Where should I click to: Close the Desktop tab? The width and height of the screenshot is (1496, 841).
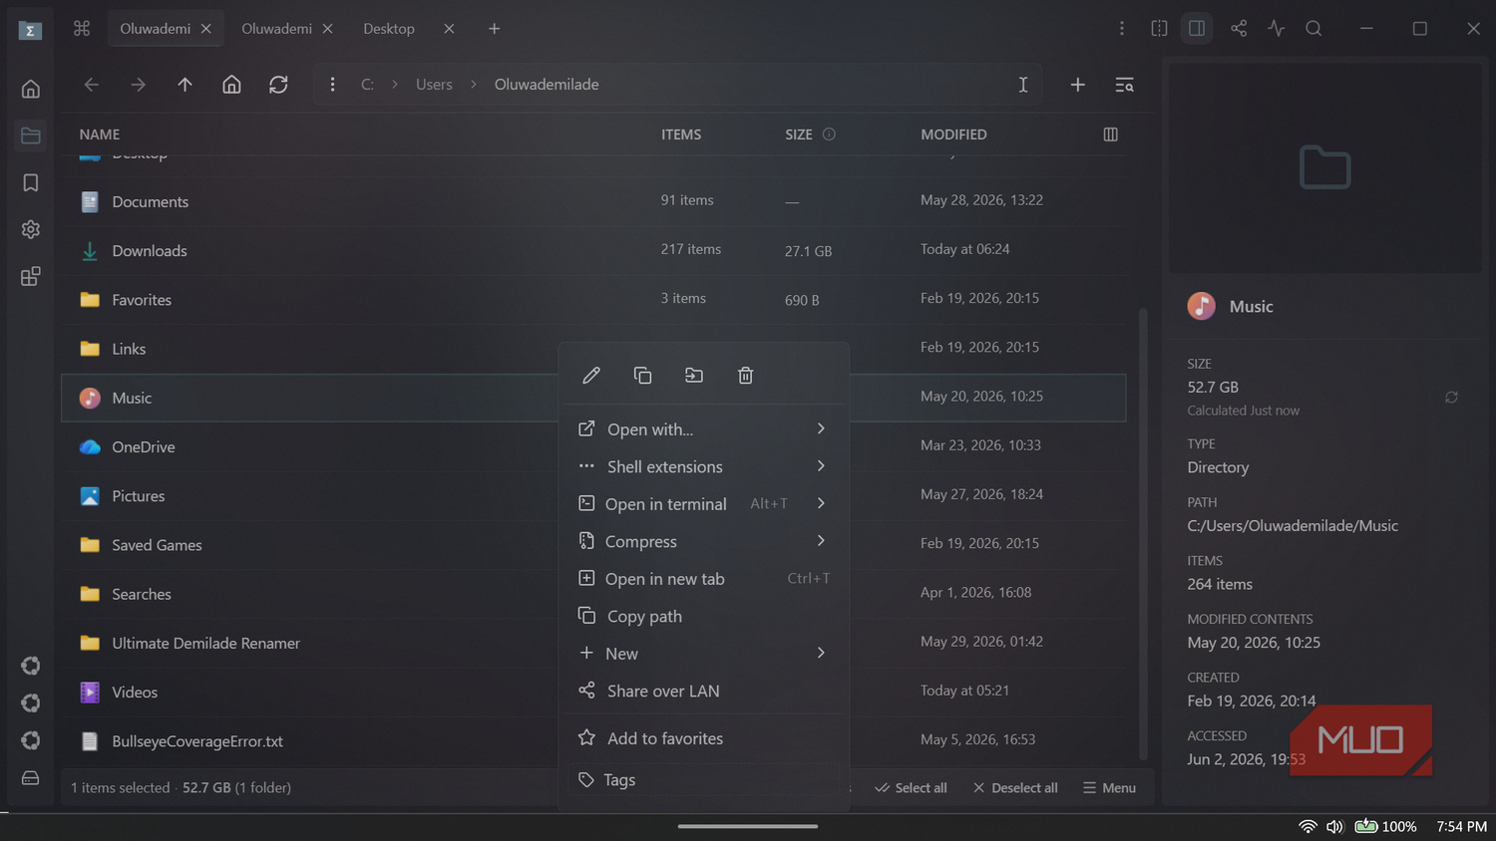[x=449, y=29]
